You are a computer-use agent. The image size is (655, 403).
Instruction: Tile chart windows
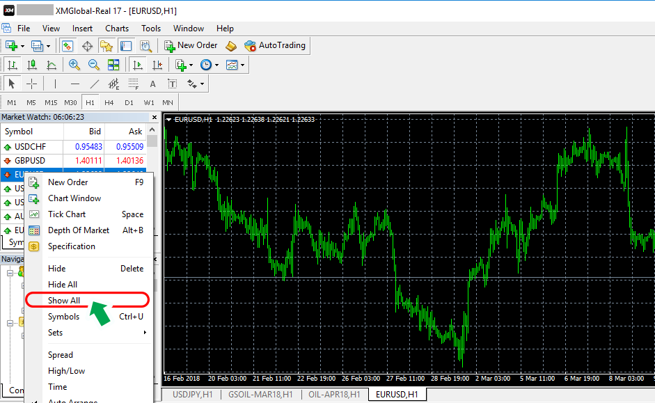point(113,65)
